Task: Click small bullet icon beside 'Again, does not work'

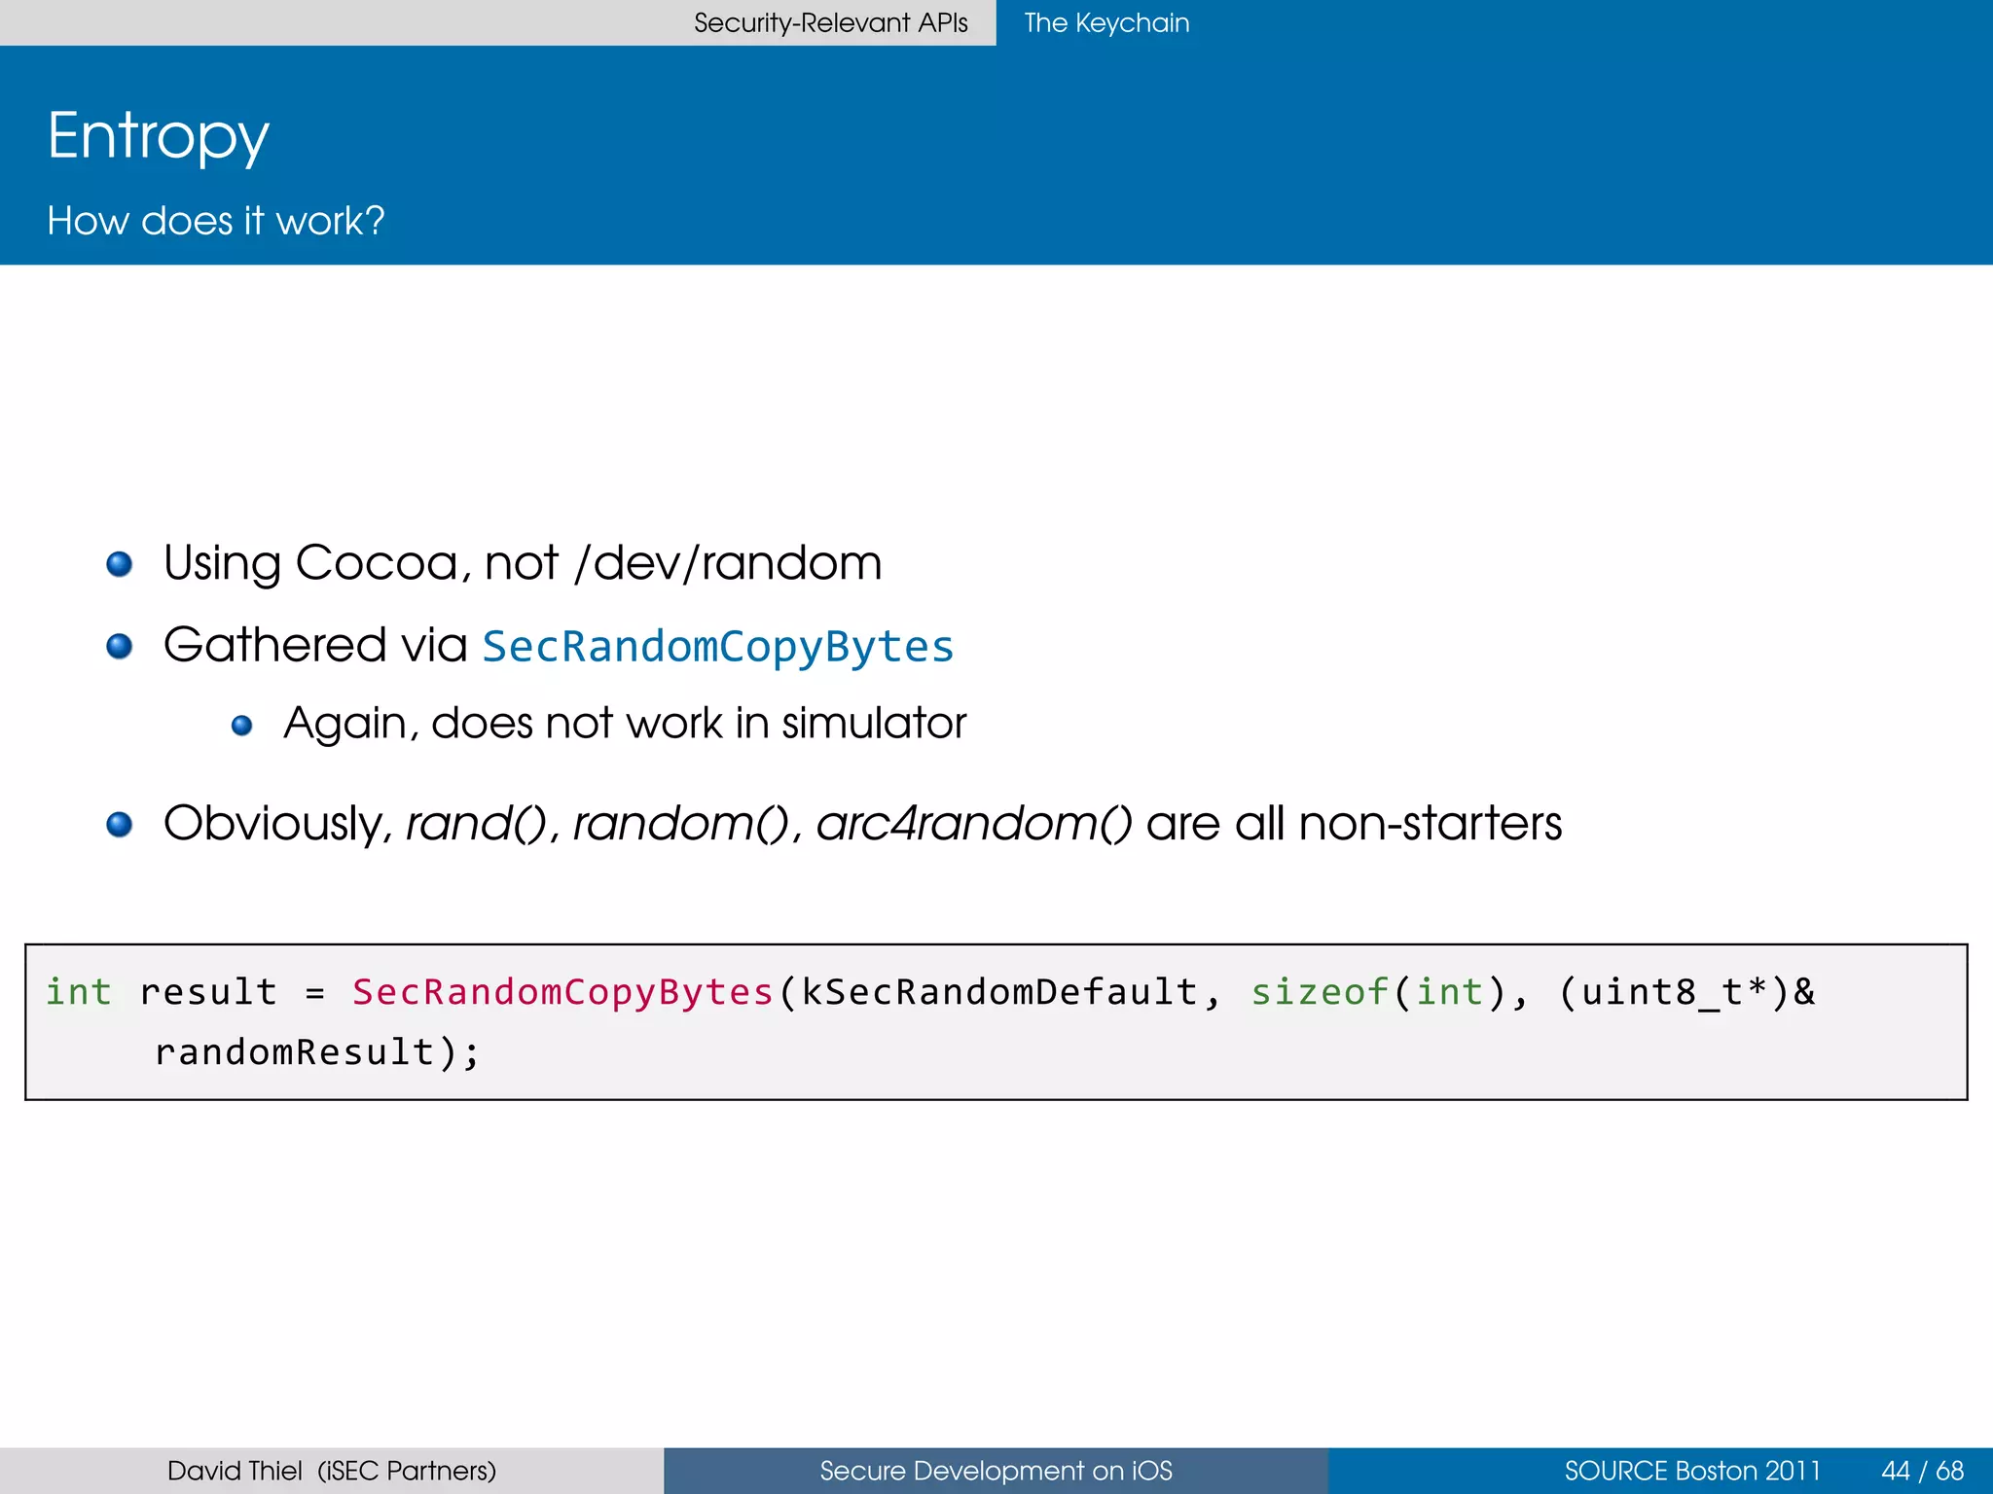Action: click(242, 726)
